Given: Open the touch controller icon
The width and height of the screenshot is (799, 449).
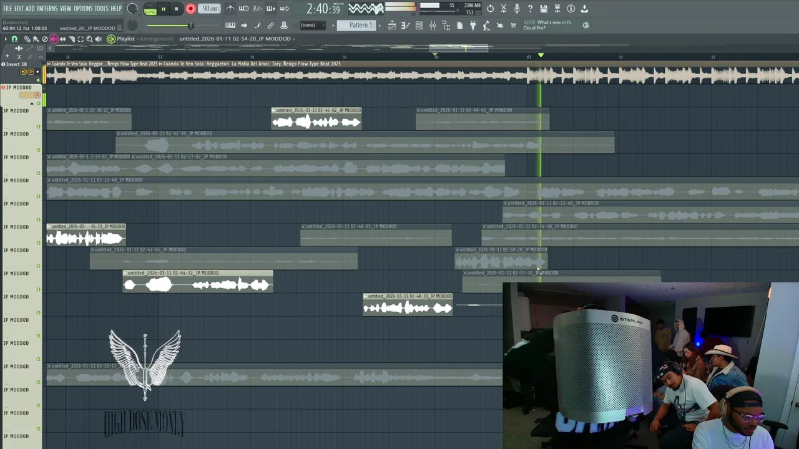Looking at the screenshot, I should click(x=499, y=25).
